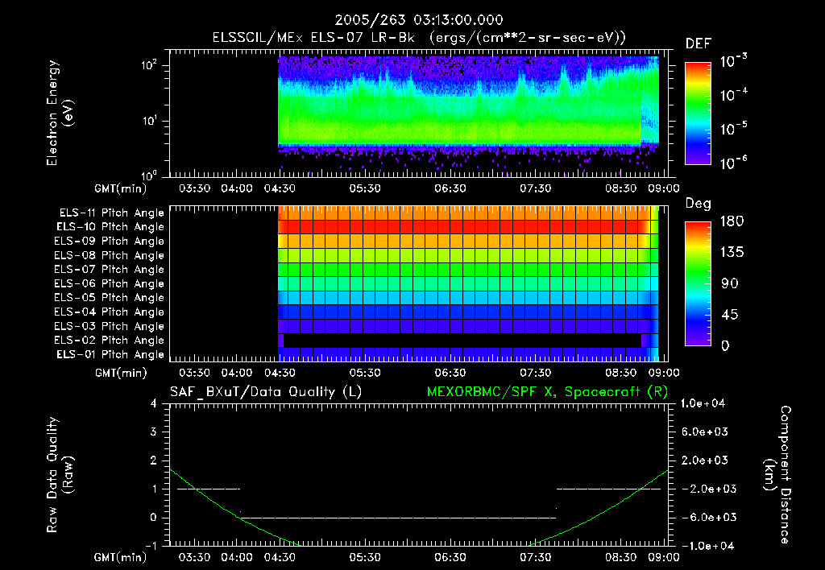Image resolution: width=825 pixels, height=570 pixels.
Task: Click the ELS-10 Pitch Angle row label
Action: 110,227
